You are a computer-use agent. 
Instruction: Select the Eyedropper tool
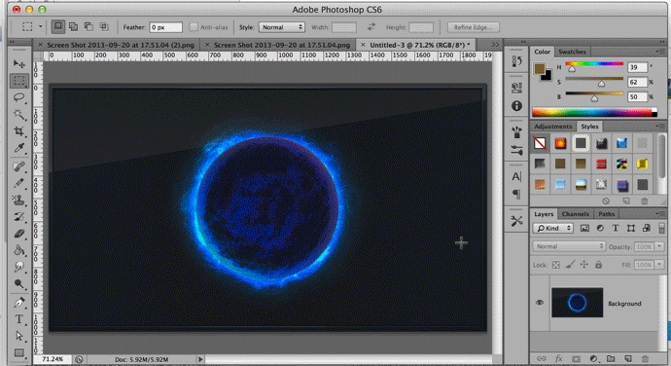point(18,148)
